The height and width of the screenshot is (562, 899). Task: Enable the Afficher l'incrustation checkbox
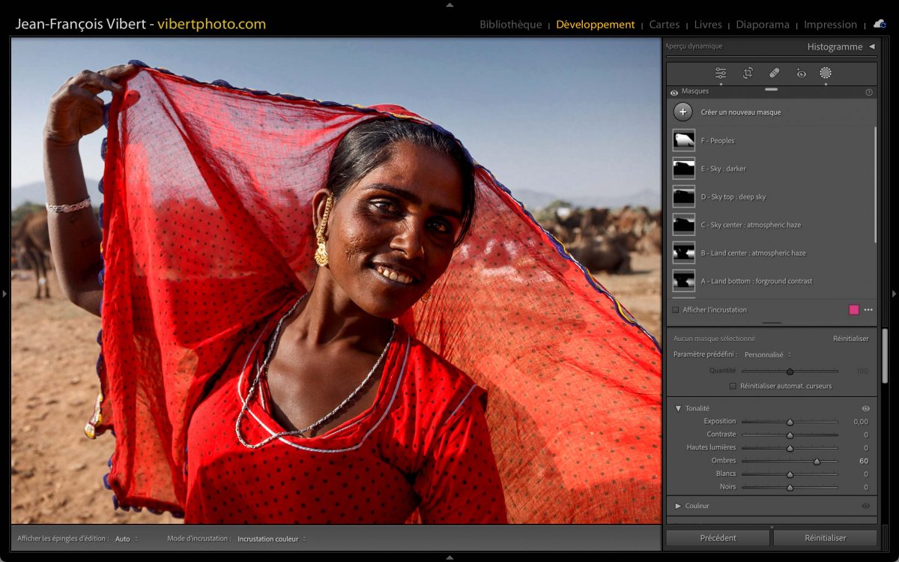pyautogui.click(x=676, y=309)
